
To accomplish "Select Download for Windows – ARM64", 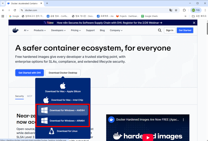I will click(x=63, y=121).
